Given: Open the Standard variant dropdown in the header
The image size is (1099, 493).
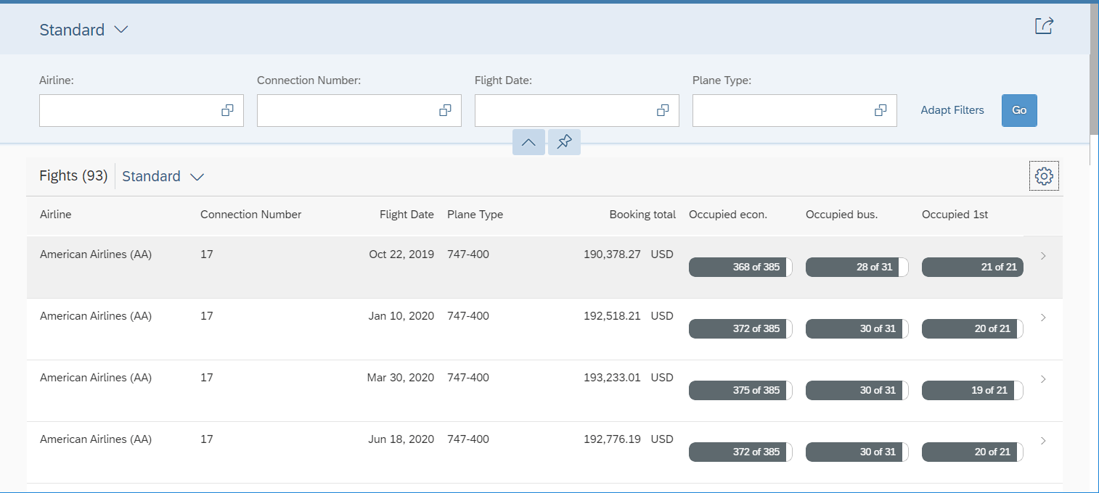Looking at the screenshot, I should 84,30.
